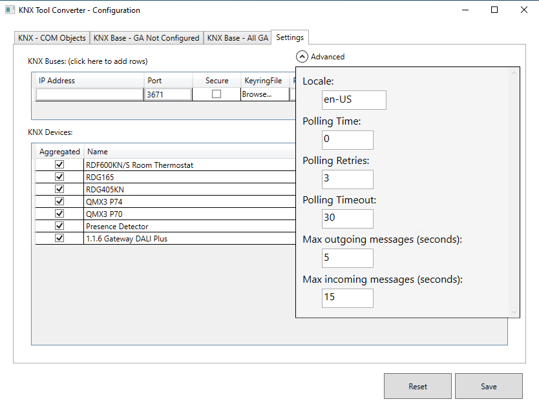Screen dimensions: 539x408
Task: Toggle the Secure checkbox for KNX bus
Action: pyautogui.click(x=217, y=94)
